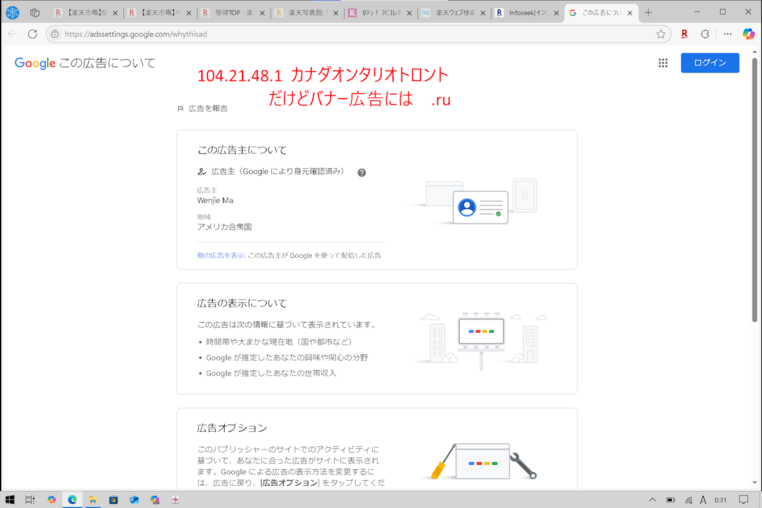Viewport: 762px width, 508px height.
Task: Click the flag icon next to 広告を報告
Action: point(180,109)
